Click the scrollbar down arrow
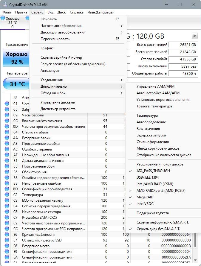The image size is (201, 266). (x=195, y=260)
